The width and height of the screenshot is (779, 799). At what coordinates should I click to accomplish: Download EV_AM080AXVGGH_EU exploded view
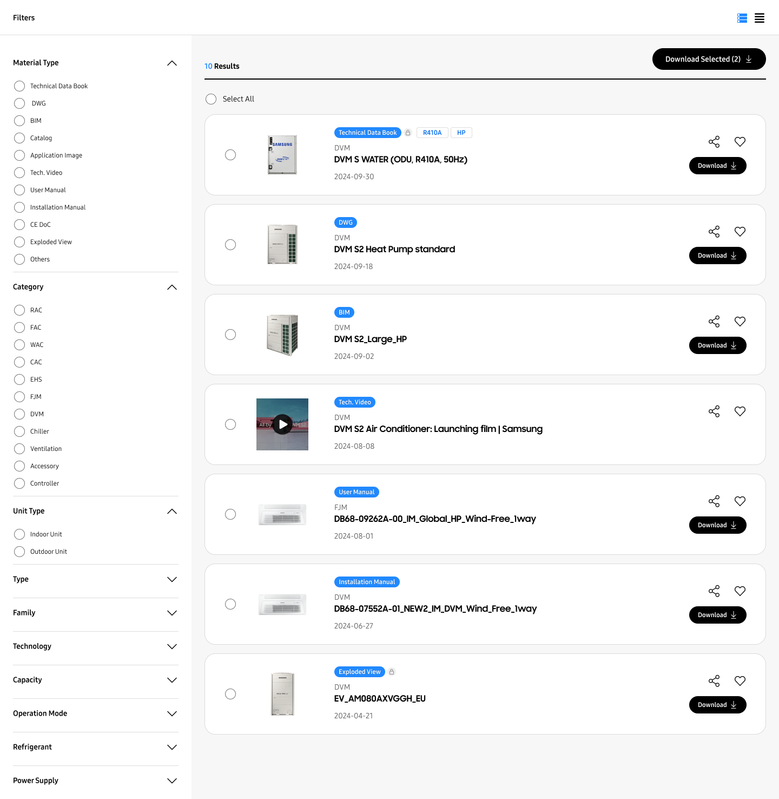click(x=717, y=705)
